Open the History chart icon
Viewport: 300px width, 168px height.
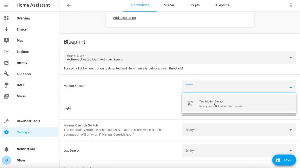pyautogui.click(x=6, y=63)
